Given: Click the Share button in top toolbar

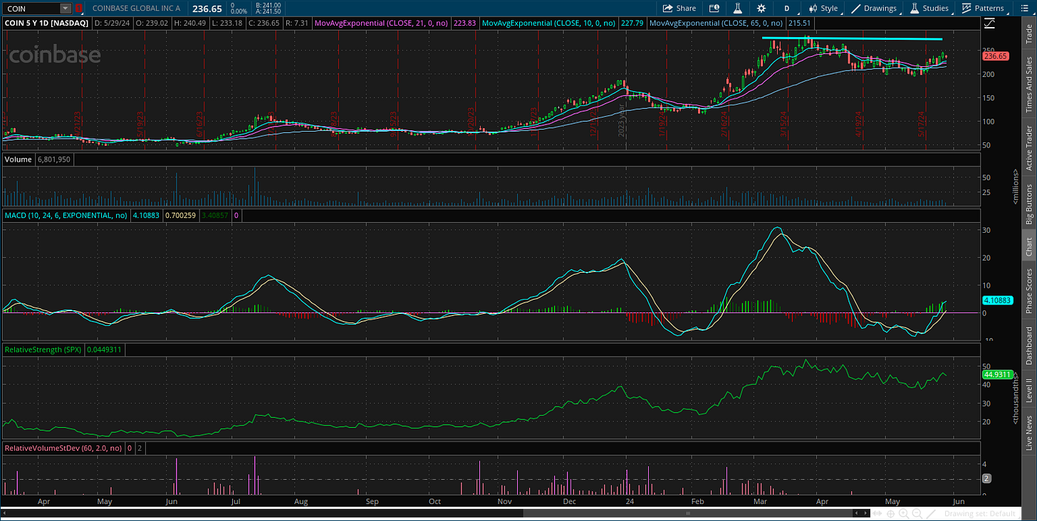Looking at the screenshot, I should tap(679, 9).
